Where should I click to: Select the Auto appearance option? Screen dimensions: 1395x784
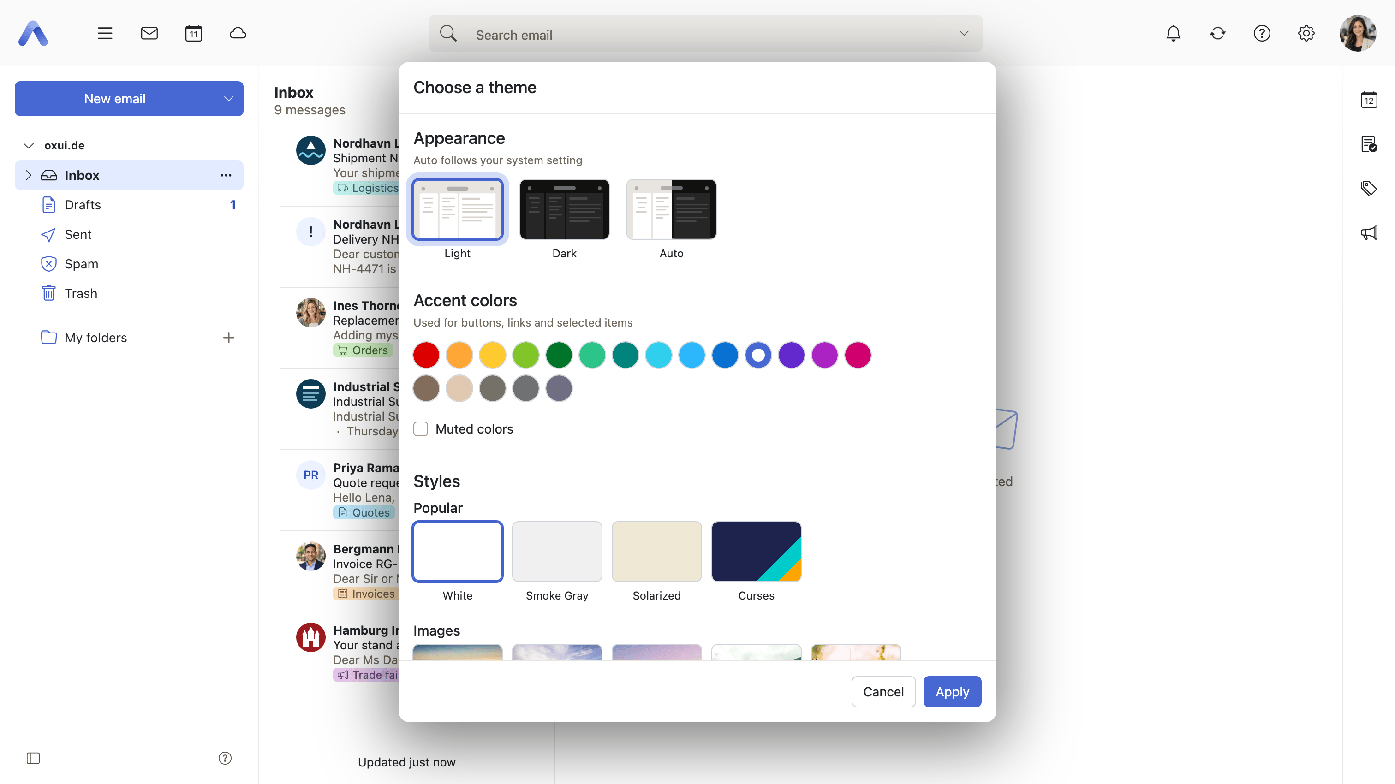[x=672, y=209]
